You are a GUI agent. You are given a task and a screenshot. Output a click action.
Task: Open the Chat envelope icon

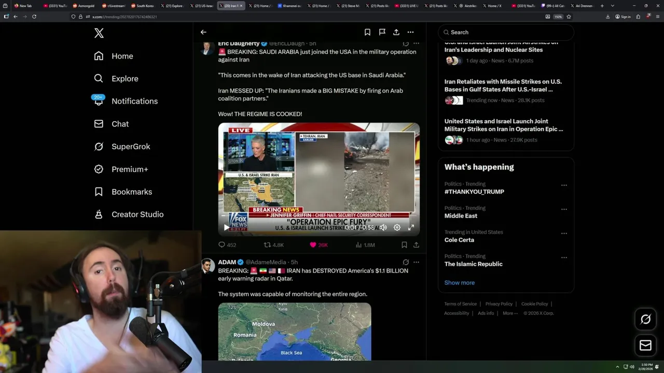(x=99, y=124)
